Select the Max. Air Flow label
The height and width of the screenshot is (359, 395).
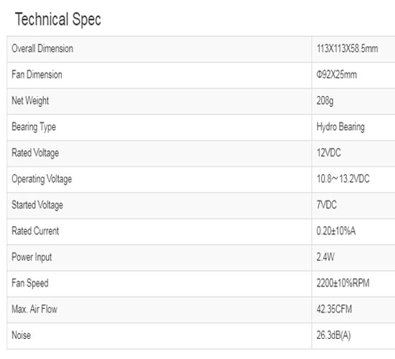tap(34, 309)
